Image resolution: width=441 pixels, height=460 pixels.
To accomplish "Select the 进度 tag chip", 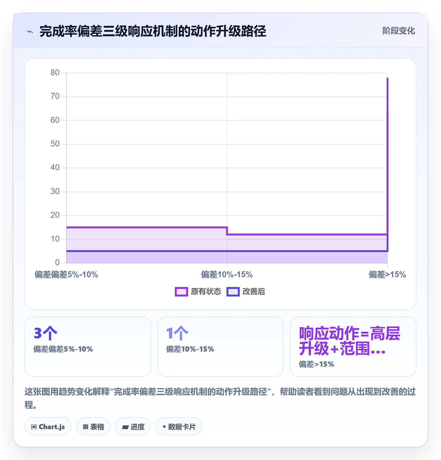I will (x=133, y=427).
